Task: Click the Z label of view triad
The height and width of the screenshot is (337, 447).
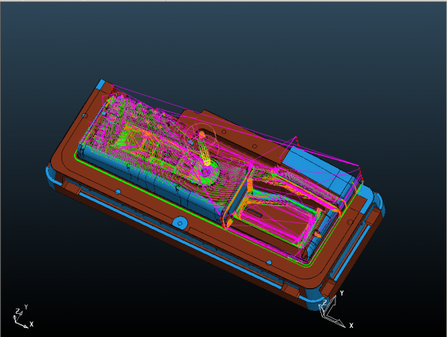Action: 17,311
